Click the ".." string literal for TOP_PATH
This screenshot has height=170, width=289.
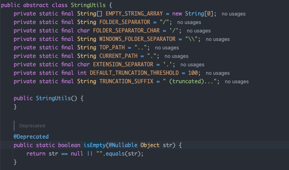coord(141,48)
